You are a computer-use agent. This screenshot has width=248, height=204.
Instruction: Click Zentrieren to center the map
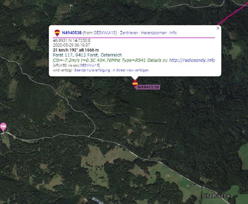pos(129,33)
